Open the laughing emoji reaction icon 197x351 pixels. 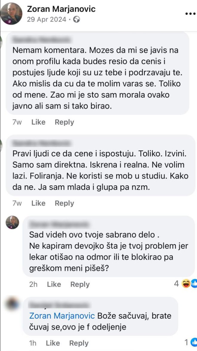pos(186,284)
